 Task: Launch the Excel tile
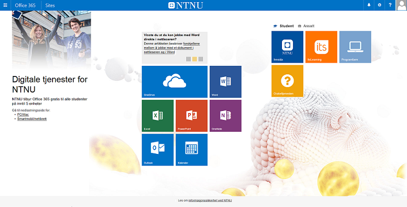(x=158, y=116)
